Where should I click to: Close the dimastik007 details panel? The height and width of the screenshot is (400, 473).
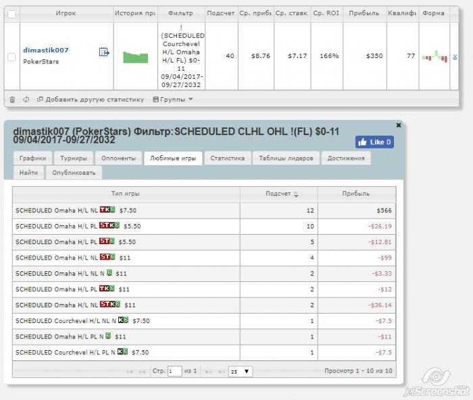coord(399,125)
